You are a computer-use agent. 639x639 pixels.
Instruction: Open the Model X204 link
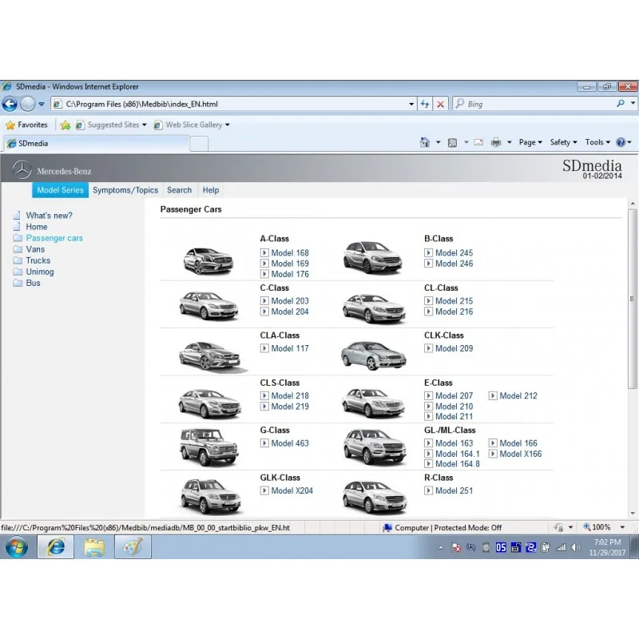292,490
